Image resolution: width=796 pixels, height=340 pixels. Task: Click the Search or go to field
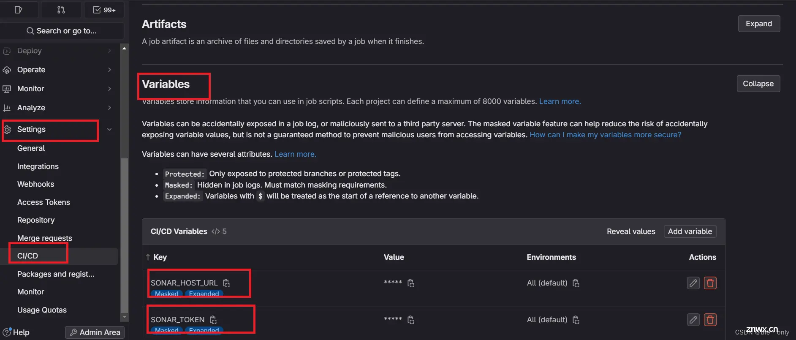pos(62,31)
